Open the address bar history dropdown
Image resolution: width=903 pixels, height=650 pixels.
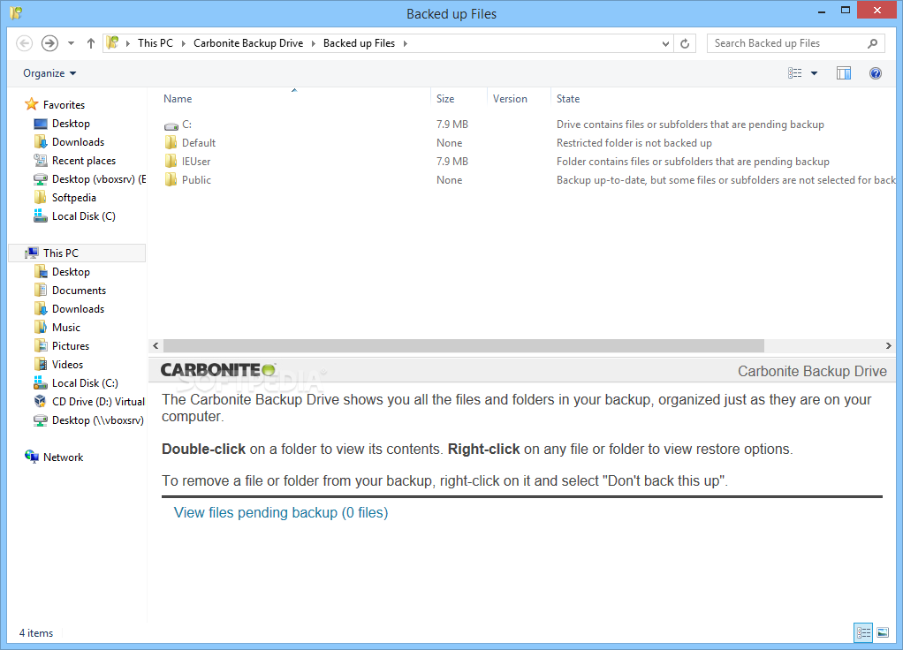[665, 44]
